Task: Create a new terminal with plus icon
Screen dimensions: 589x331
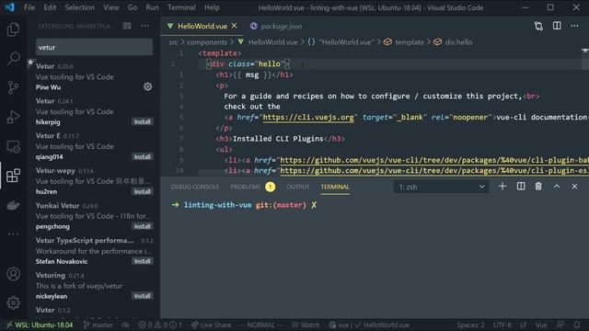Action: coord(502,187)
